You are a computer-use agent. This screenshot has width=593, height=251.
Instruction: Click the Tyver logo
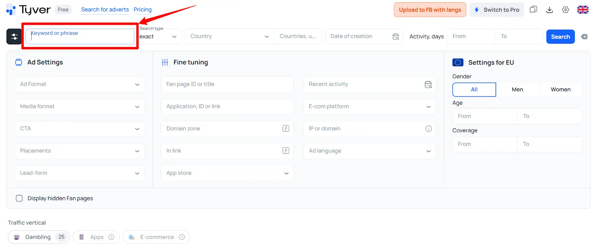pos(29,10)
